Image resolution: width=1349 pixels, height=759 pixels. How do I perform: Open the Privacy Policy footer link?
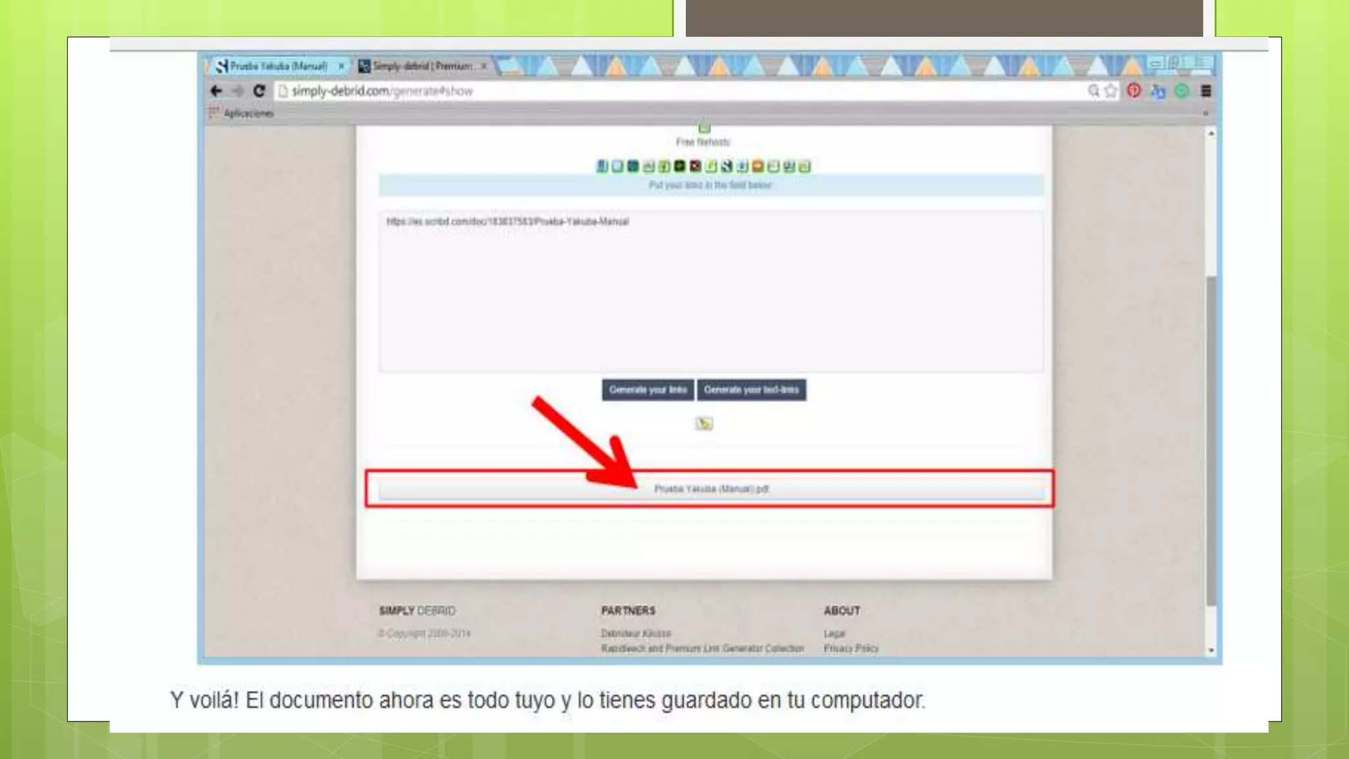tap(851, 648)
